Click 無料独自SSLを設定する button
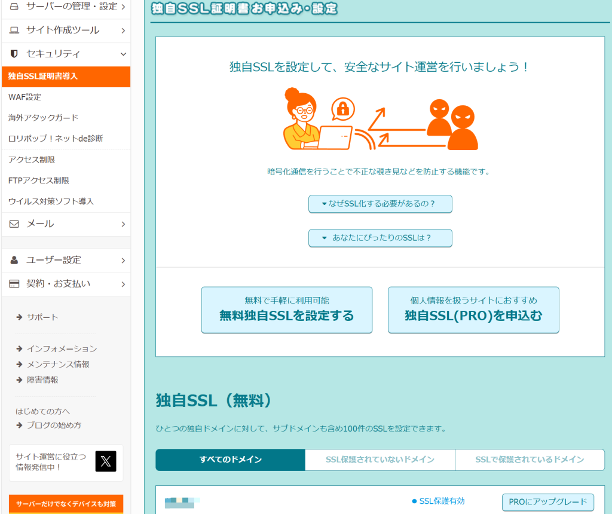The image size is (612, 514). click(x=286, y=310)
